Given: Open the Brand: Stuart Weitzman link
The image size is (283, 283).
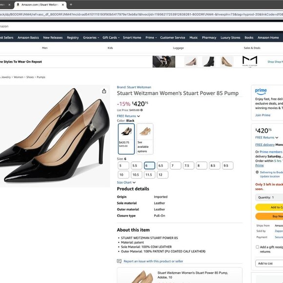Looking at the screenshot, I should 134,87.
